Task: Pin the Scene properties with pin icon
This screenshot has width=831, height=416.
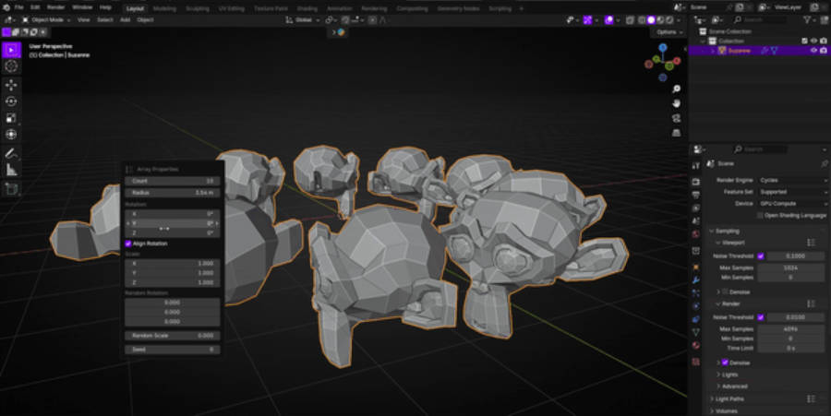Action: (825, 163)
